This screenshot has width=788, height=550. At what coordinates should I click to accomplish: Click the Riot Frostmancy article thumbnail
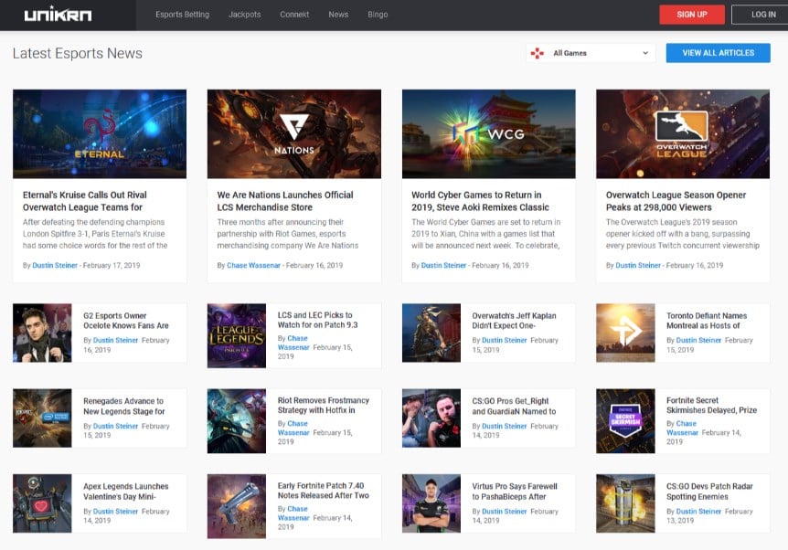coord(237,421)
